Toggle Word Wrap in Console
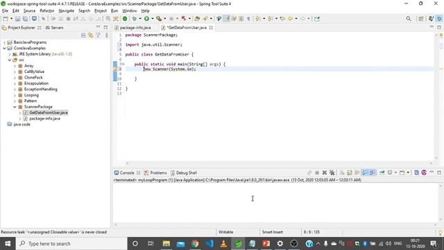 (357, 173)
